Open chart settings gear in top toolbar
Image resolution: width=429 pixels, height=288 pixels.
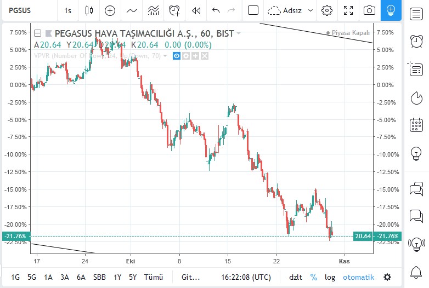pyautogui.click(x=327, y=10)
